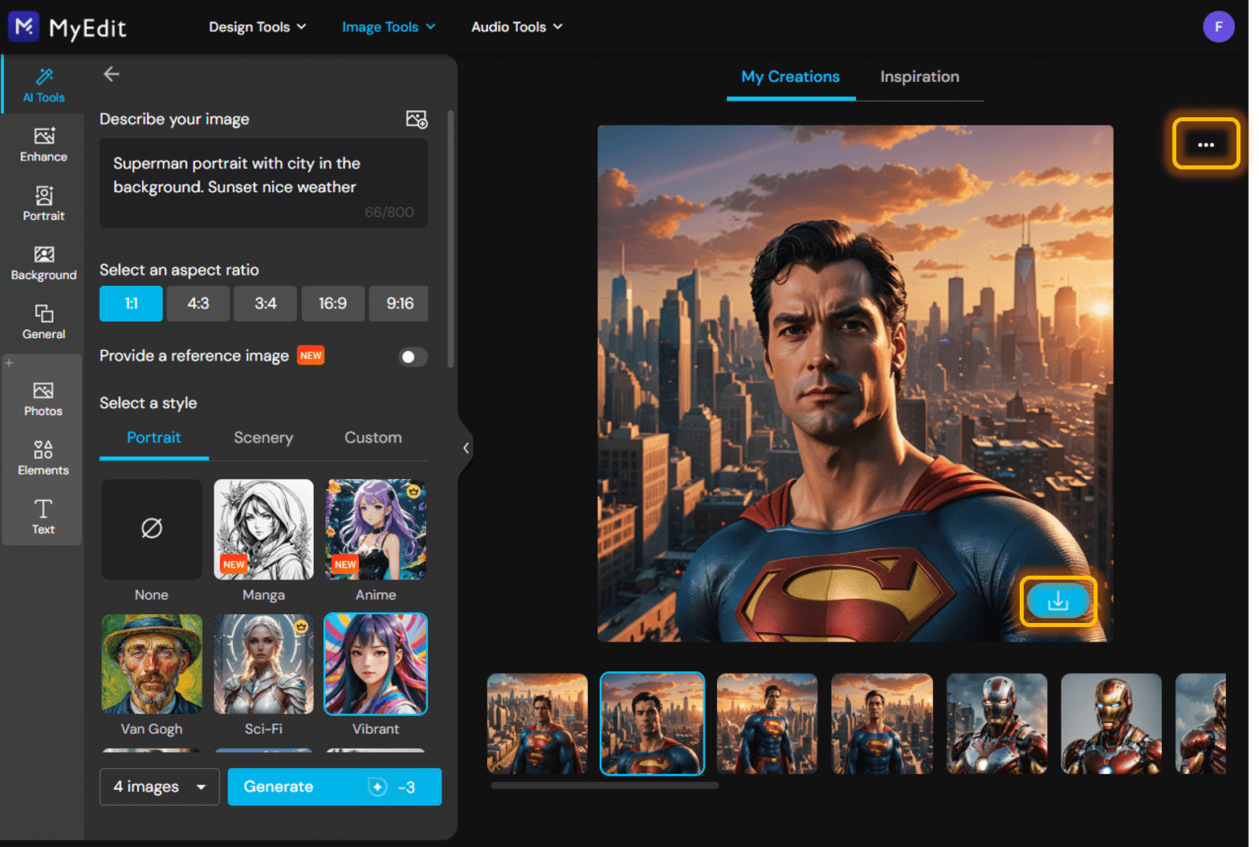Select the Custom style tab
The image size is (1259, 847).
(x=373, y=438)
